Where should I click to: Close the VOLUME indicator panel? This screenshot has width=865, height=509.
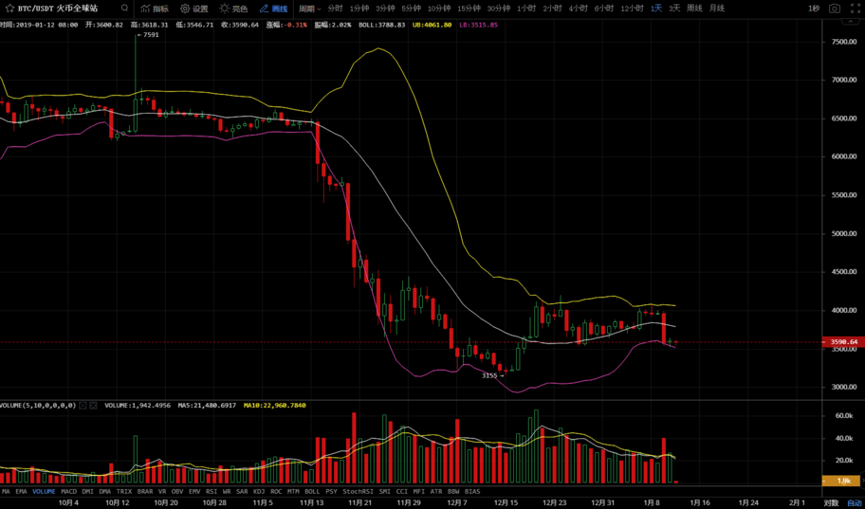[95, 405]
